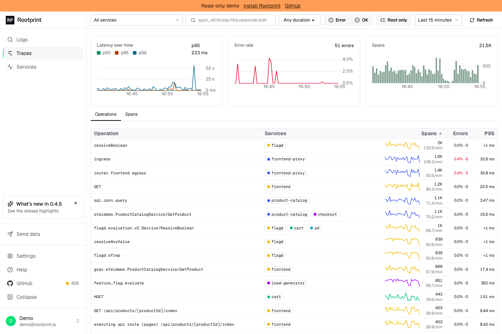The width and height of the screenshot is (502, 334).
Task: Click the Refresh button
Action: pyautogui.click(x=481, y=20)
